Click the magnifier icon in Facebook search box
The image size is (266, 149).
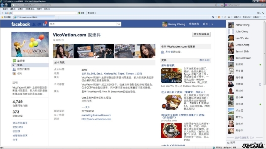tap(118, 24)
